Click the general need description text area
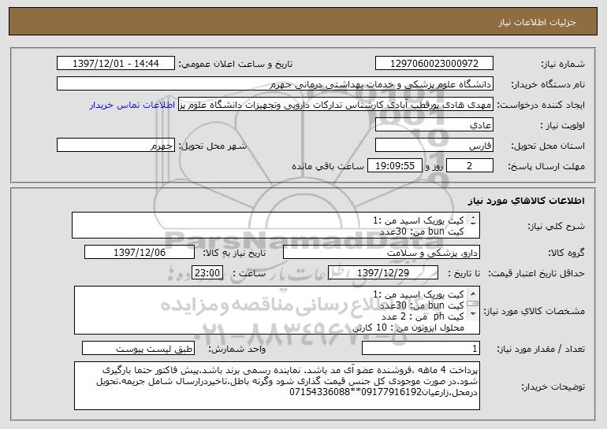 click(276, 225)
